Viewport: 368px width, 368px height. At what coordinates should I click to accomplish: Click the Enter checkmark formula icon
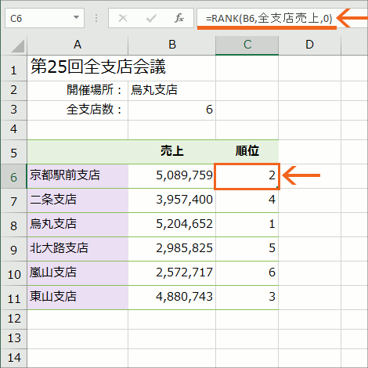[x=151, y=18]
